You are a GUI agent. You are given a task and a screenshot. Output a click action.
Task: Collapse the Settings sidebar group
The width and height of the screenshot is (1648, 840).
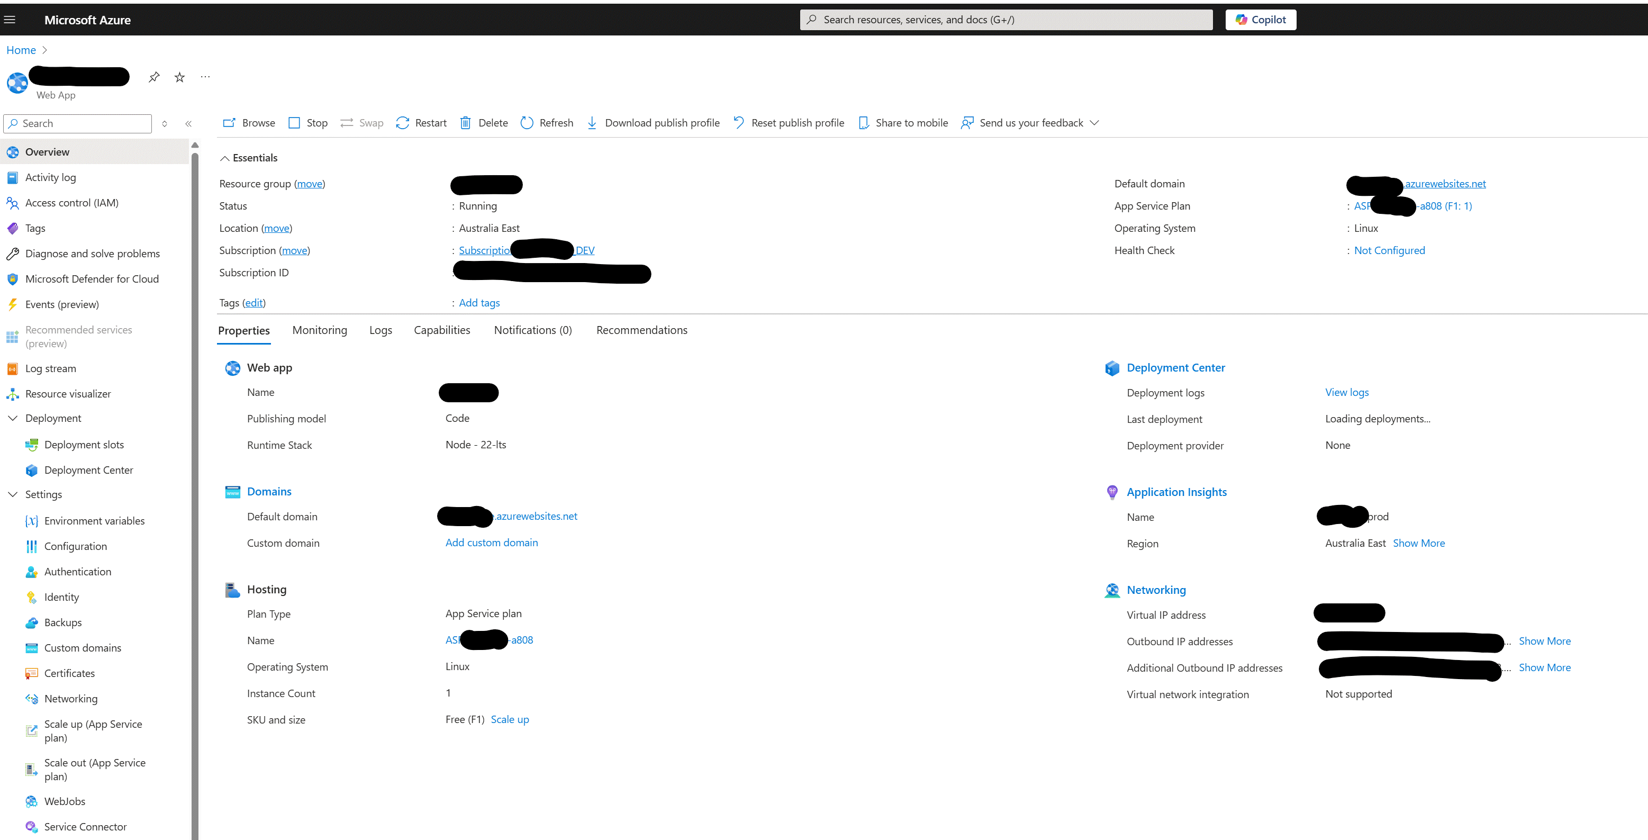click(13, 494)
